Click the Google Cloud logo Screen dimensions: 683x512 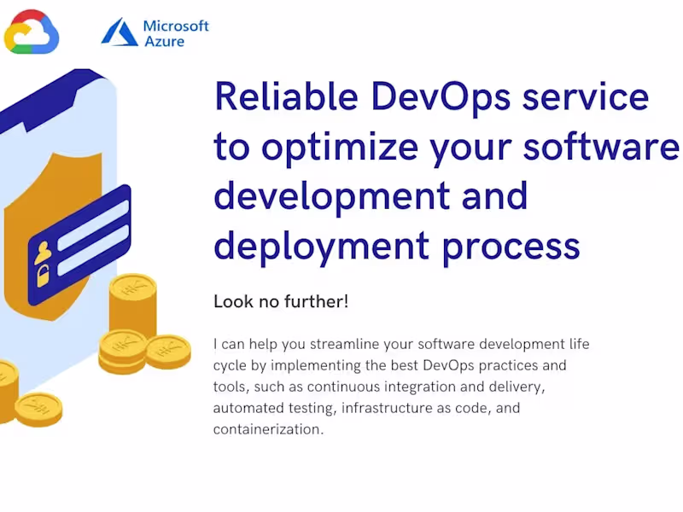(32, 32)
